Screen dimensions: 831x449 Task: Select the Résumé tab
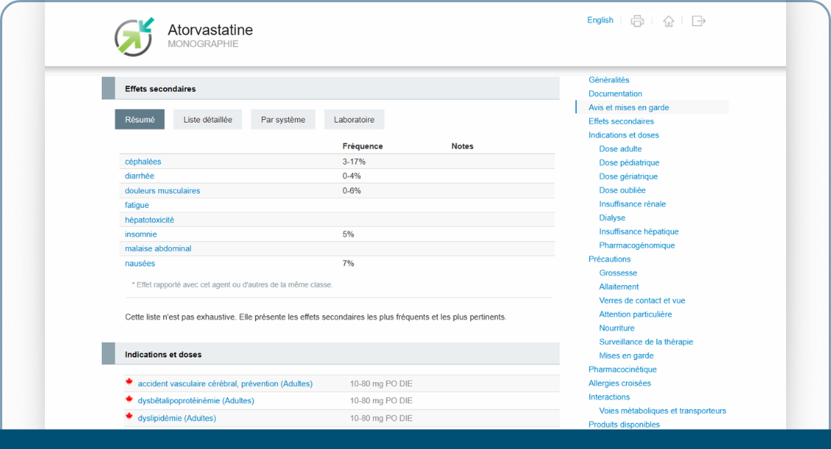tap(139, 120)
